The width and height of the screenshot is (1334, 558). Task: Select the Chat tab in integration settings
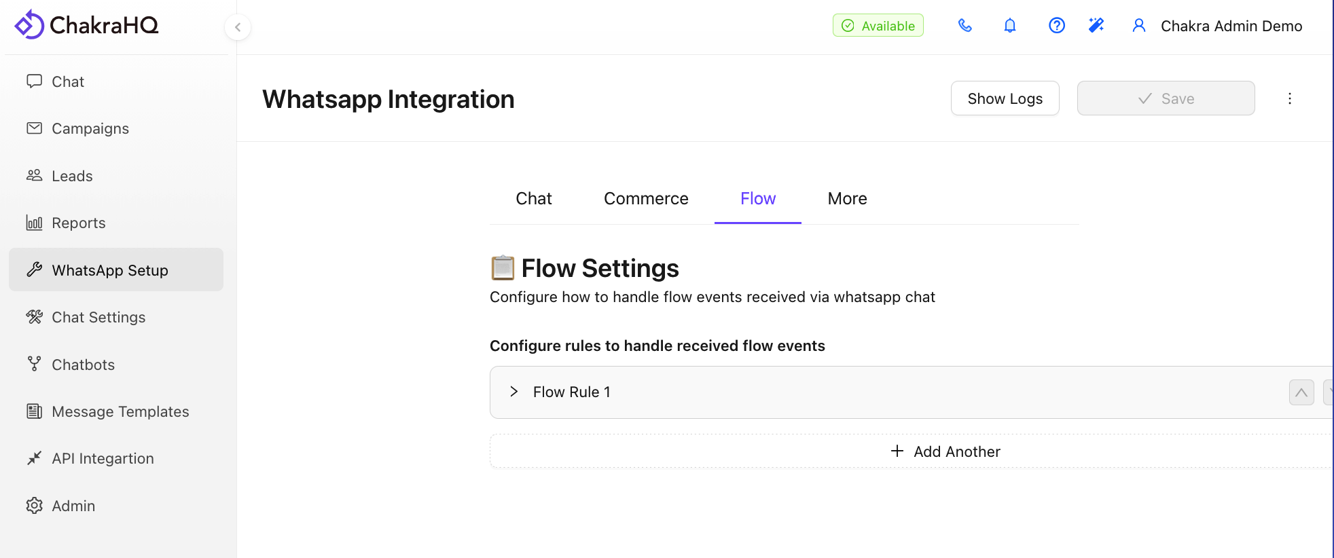pyautogui.click(x=533, y=199)
